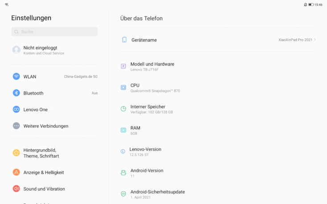Tap the Bluetooth Aus status text
Viewport: 327px width, 204px height.
coord(95,93)
